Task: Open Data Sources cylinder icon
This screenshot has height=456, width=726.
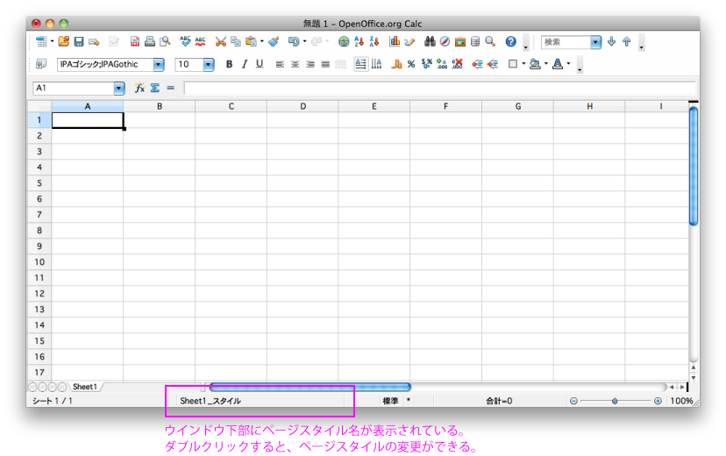Action: (475, 42)
